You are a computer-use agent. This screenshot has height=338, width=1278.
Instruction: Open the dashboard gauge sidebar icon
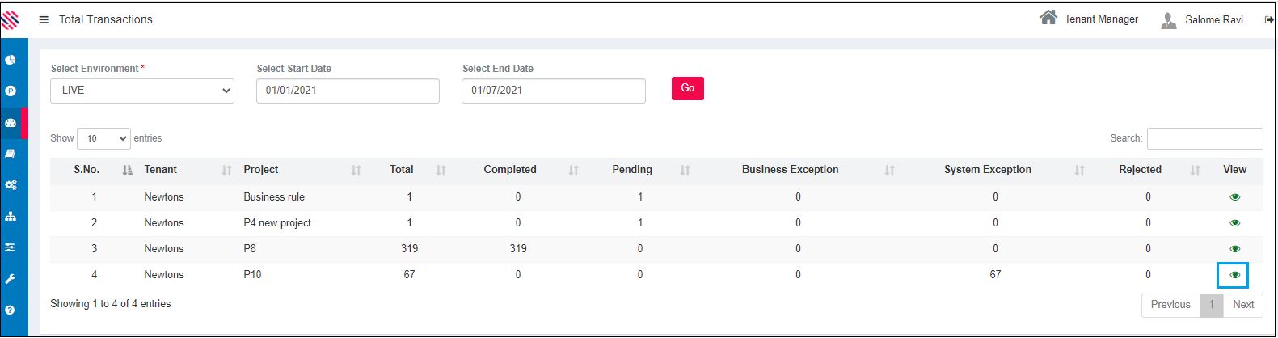(11, 123)
